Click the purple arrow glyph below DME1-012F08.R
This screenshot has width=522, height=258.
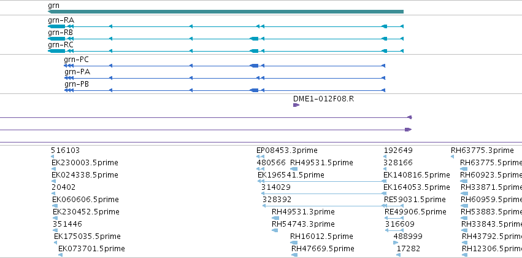(296, 105)
